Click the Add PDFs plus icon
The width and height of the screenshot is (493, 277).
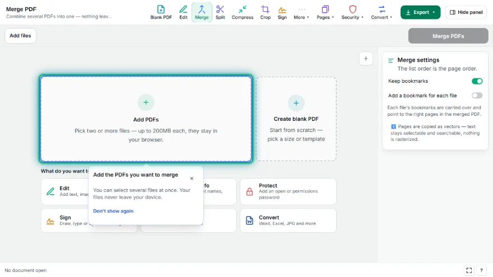146,102
